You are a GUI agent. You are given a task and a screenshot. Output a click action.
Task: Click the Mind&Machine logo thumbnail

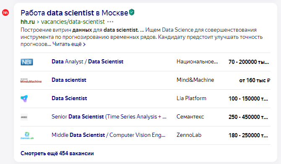tap(31, 81)
